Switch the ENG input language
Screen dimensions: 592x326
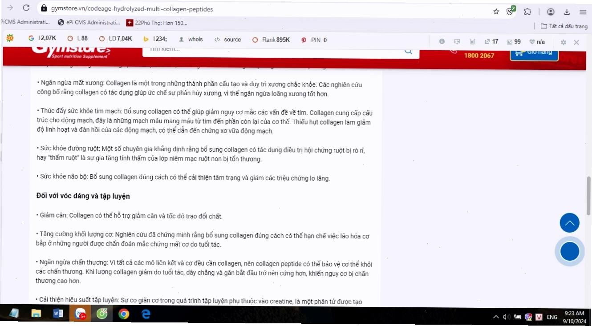tap(552, 317)
